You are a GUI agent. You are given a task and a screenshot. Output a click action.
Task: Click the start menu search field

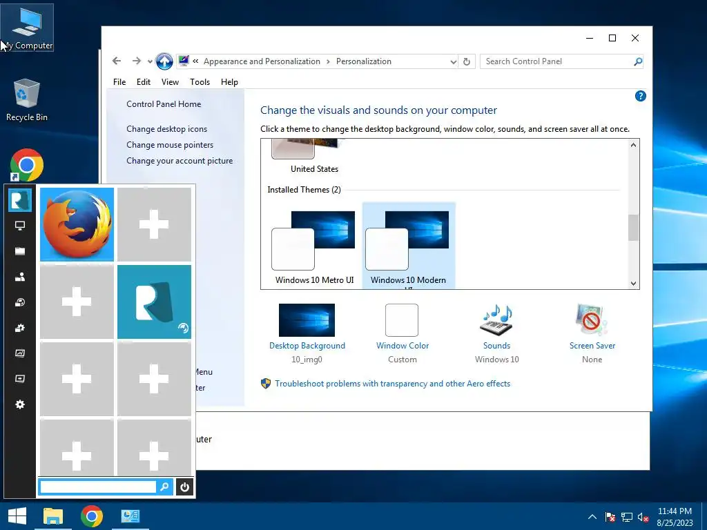[98, 487]
